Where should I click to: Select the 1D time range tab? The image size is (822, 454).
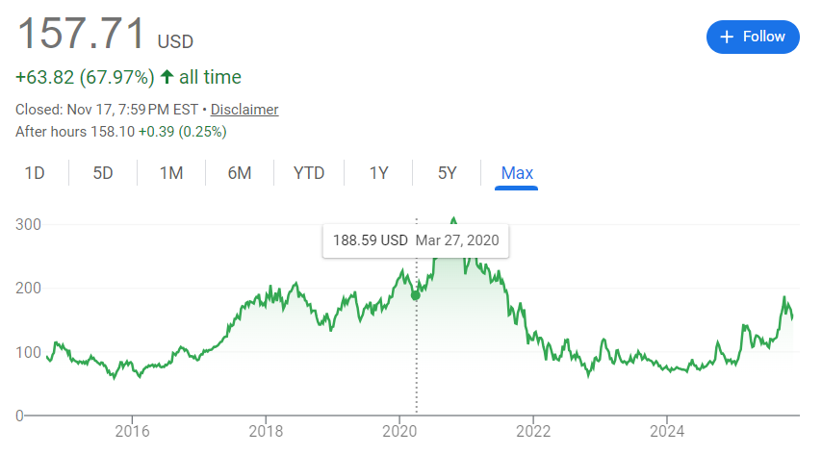(x=35, y=173)
